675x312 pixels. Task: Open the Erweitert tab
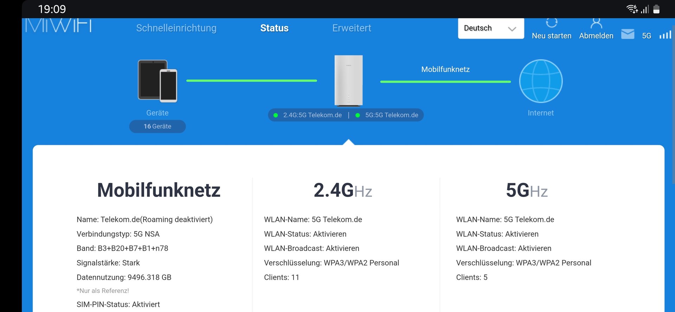pos(352,28)
